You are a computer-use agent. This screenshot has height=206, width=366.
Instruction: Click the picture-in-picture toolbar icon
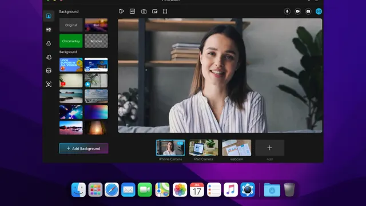(x=154, y=11)
